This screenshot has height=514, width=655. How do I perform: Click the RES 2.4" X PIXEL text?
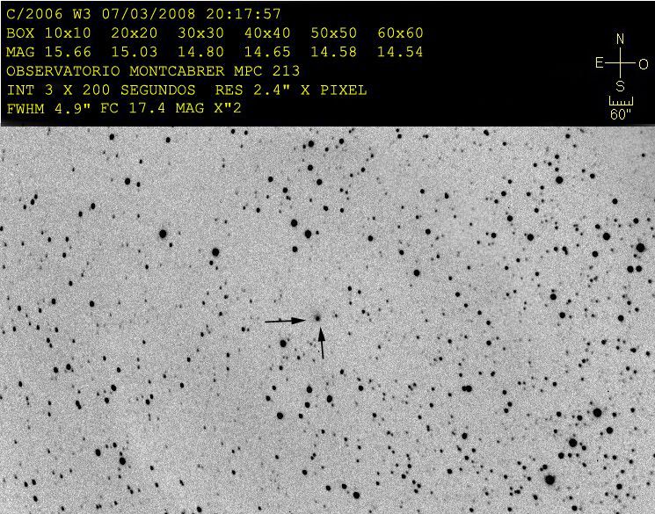291,90
